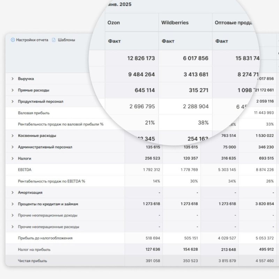This screenshot has width=279, height=279.
Task: Click Факт header under Wildberries
Action: [168, 41]
